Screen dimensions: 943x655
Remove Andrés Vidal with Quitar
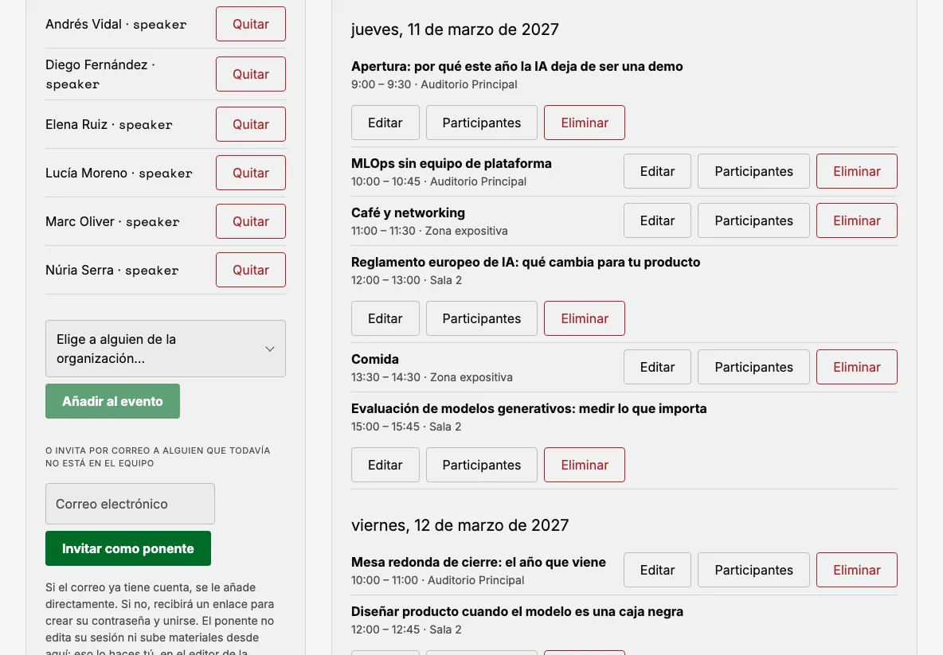251,24
